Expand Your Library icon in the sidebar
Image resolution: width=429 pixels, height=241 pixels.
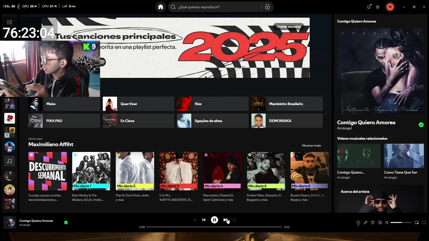tap(9, 22)
